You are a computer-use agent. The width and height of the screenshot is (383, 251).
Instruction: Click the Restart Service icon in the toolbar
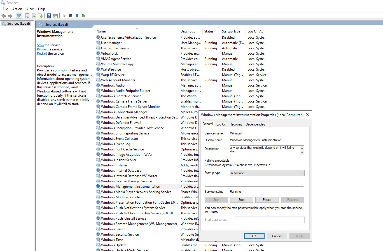83,16
